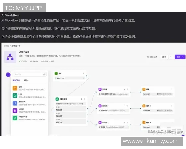Go to 工作流 in the breadcrumb
The width and height of the screenshot is (186, 149).
click(x=6, y=46)
